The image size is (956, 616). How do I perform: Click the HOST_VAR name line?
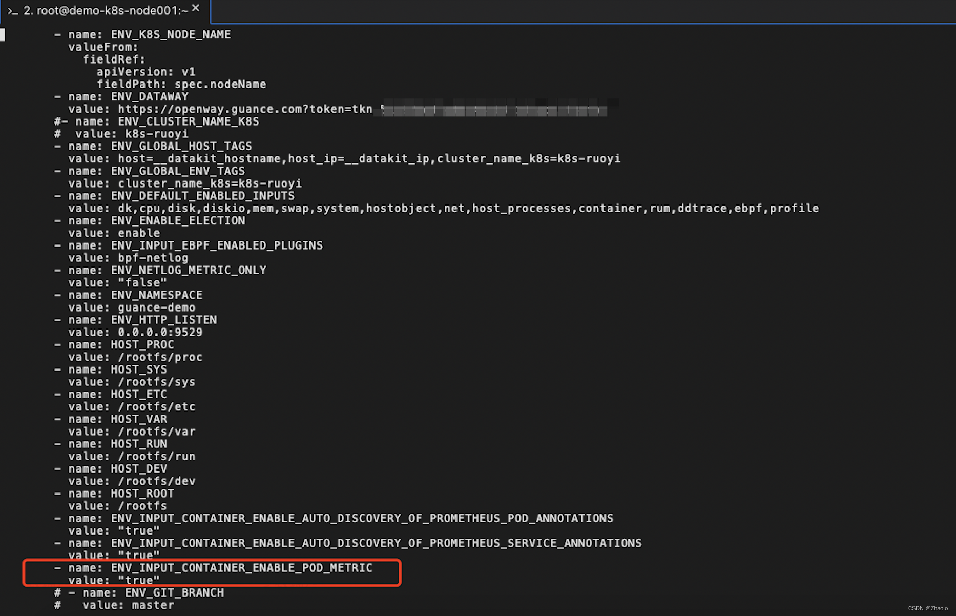click(111, 419)
